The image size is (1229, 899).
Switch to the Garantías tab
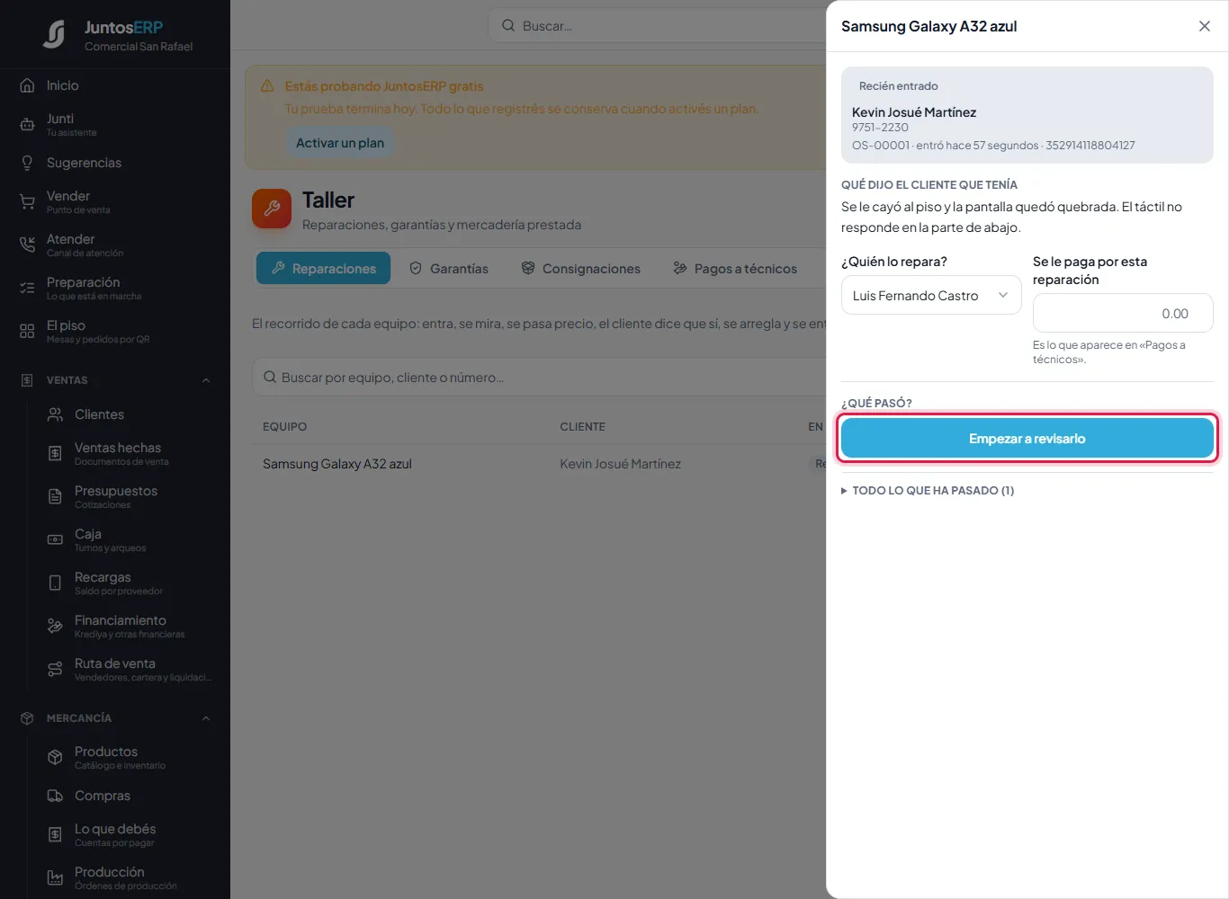(x=448, y=268)
